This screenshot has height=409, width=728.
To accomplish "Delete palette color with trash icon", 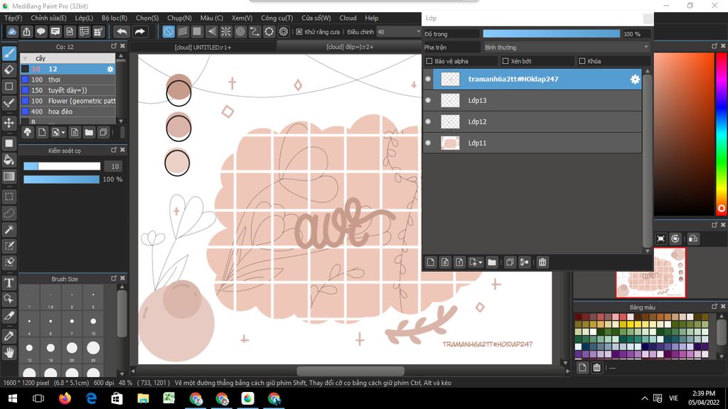I will 596,368.
